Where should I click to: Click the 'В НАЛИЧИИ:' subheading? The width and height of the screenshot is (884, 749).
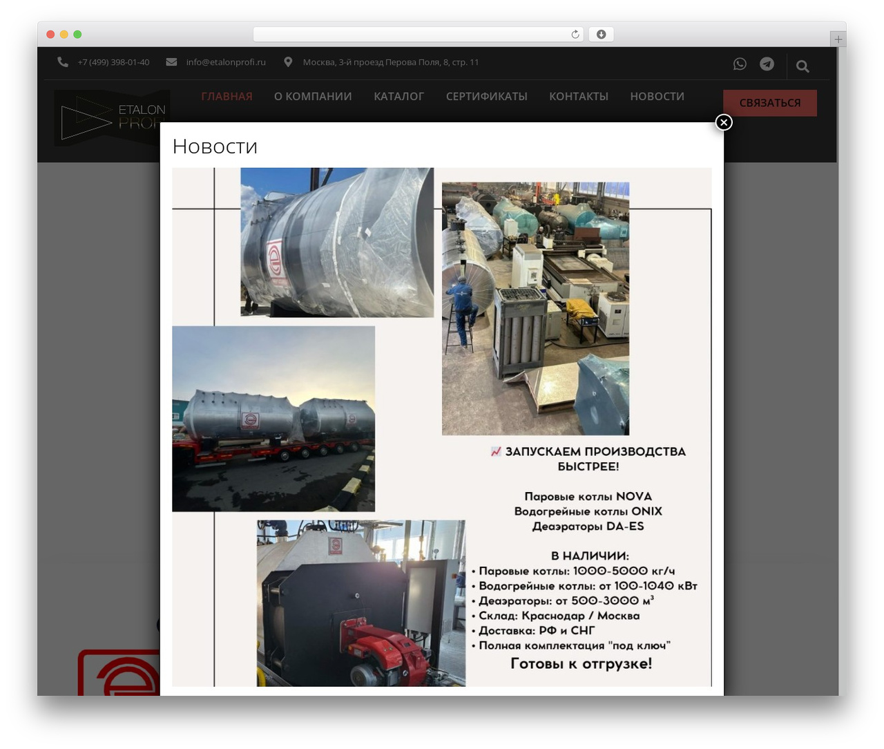tap(590, 556)
